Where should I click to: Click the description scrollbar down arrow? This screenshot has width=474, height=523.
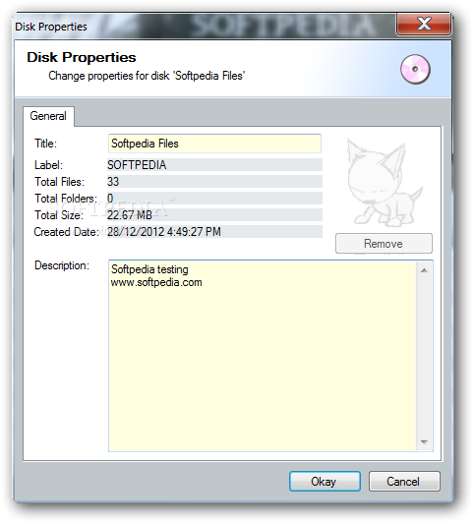[424, 442]
